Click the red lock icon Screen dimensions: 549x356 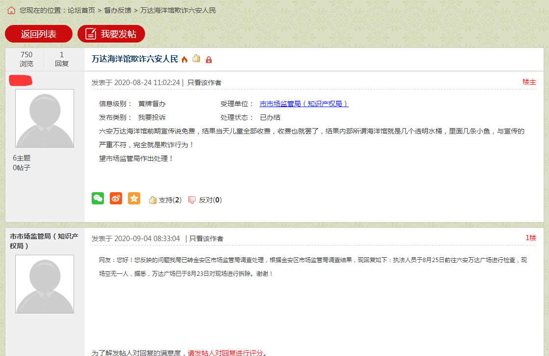209,60
